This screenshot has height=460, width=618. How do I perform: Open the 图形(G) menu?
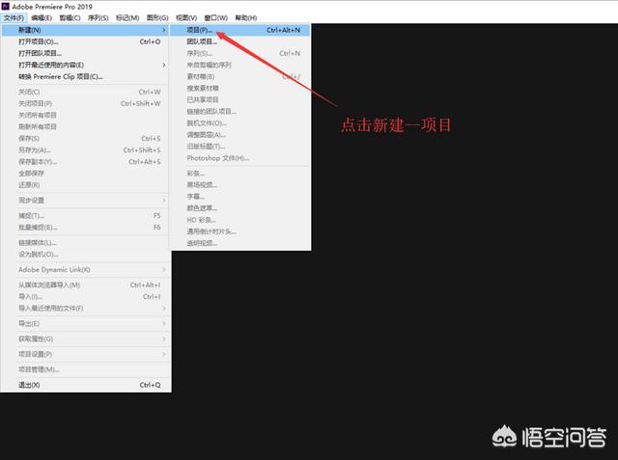[155, 18]
